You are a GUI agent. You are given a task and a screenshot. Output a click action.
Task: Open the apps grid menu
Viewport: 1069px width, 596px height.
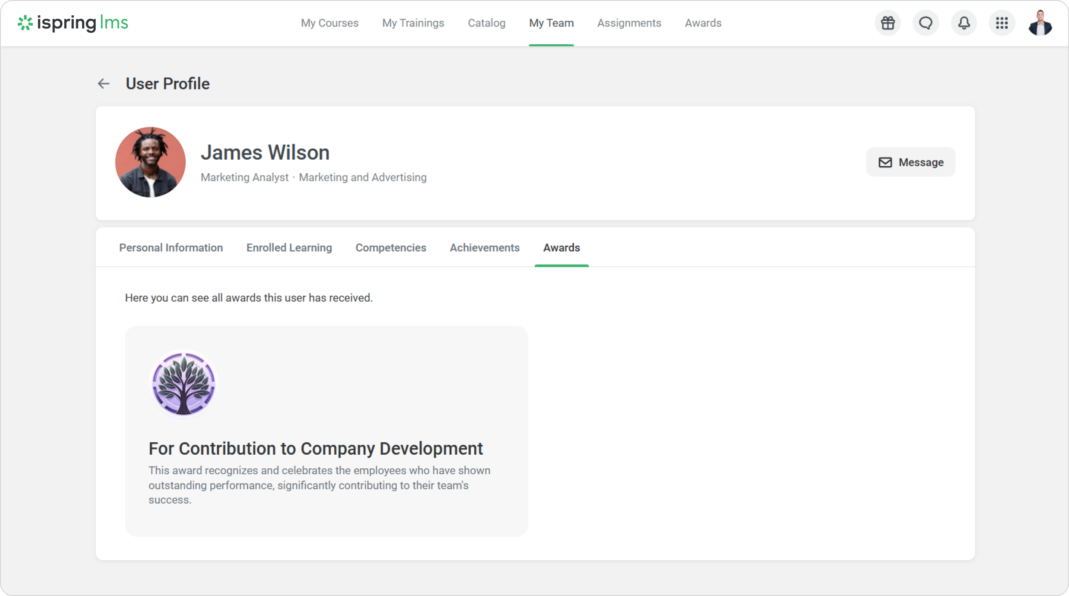(x=1002, y=23)
